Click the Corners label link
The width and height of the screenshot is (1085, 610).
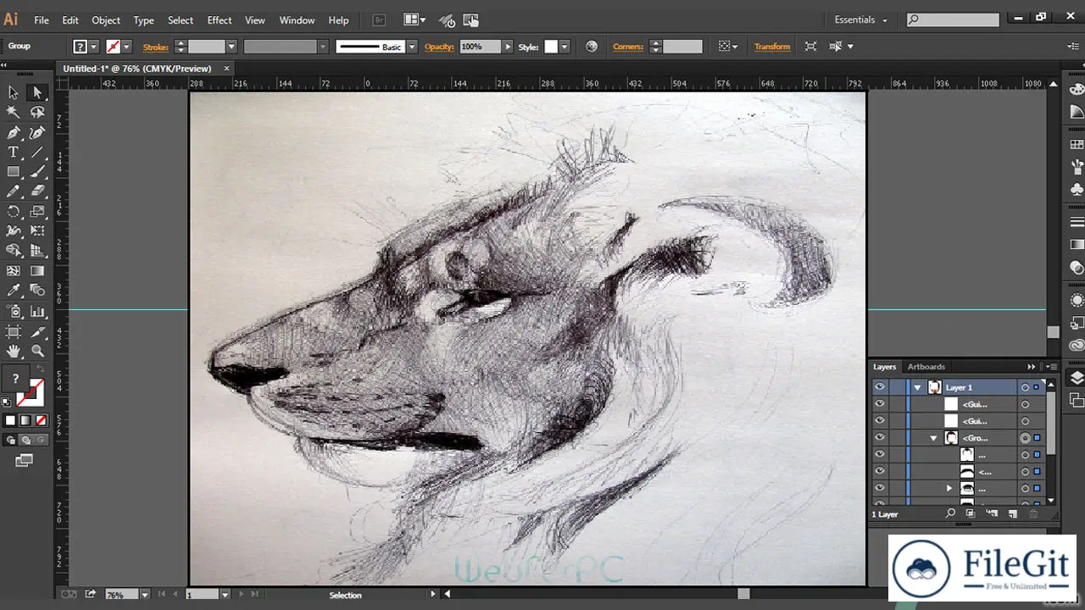tap(628, 47)
